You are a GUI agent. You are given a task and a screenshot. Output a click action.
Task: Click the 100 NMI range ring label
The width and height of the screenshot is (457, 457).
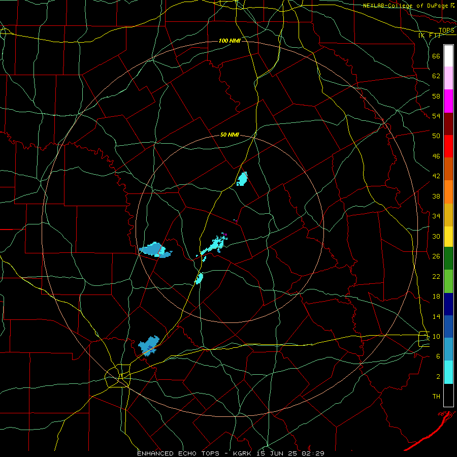[x=230, y=41]
